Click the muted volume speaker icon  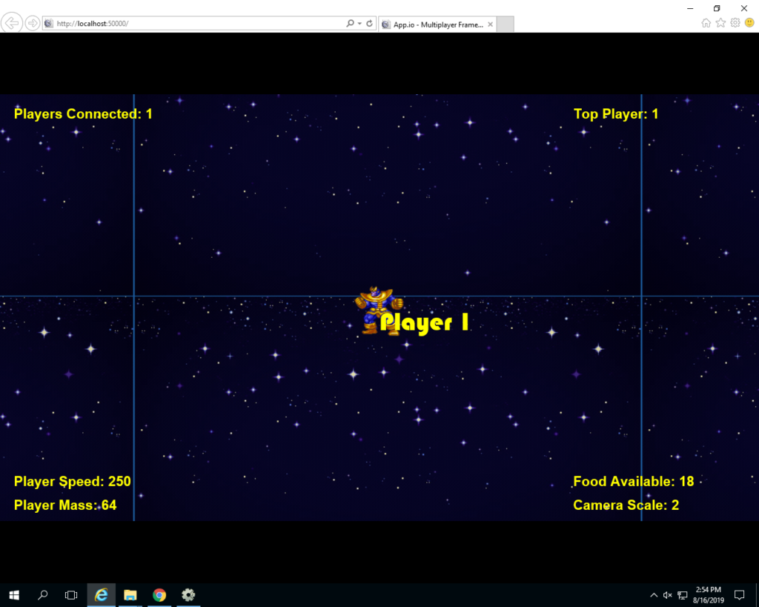(668, 595)
